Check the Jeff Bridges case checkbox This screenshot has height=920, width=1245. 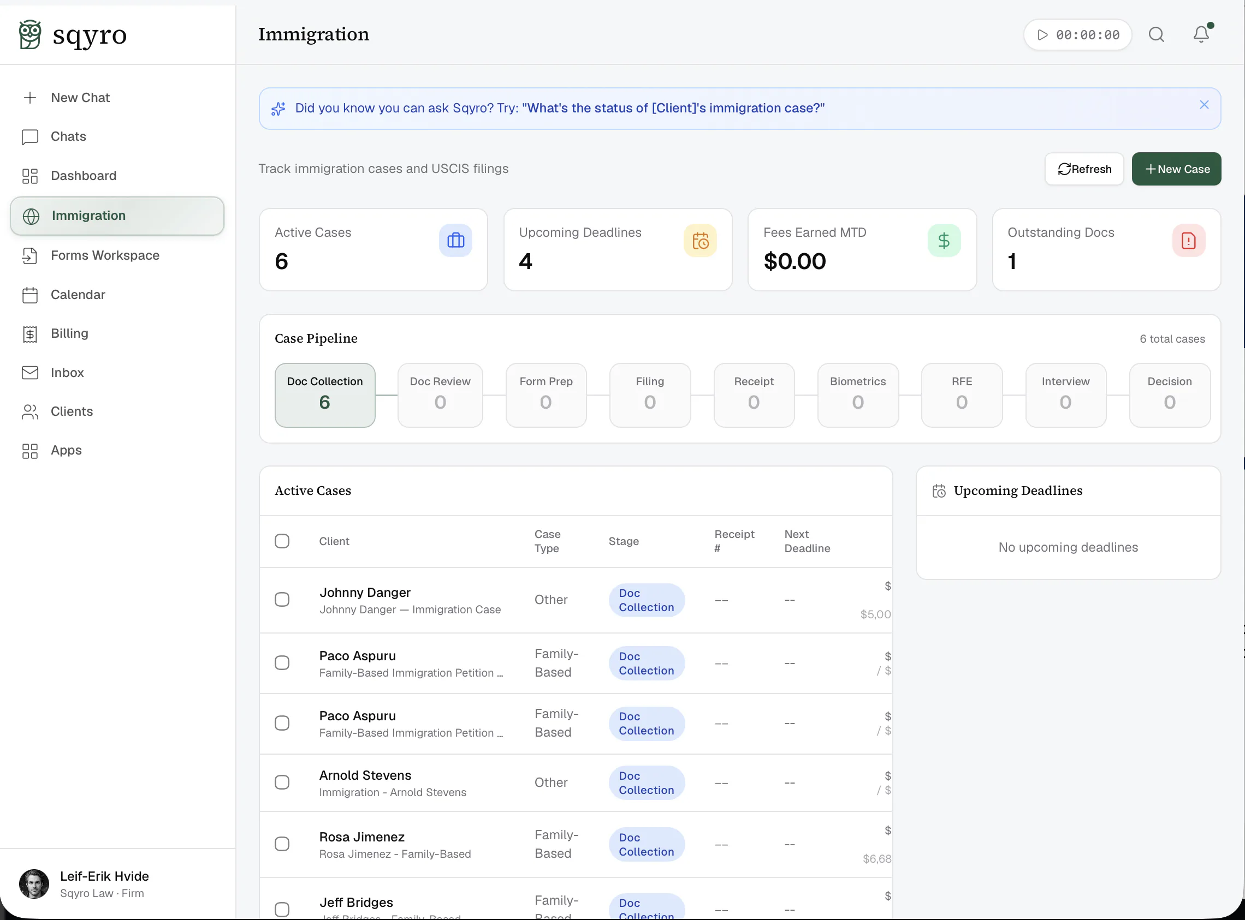[x=282, y=909]
